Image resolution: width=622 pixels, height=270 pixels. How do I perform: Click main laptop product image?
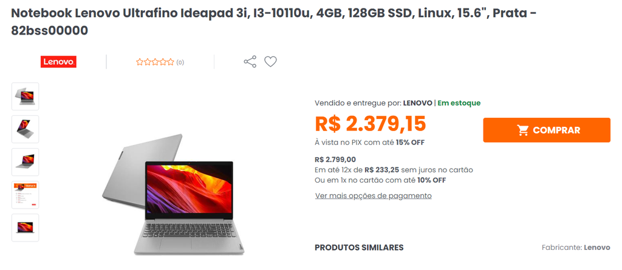click(x=173, y=194)
